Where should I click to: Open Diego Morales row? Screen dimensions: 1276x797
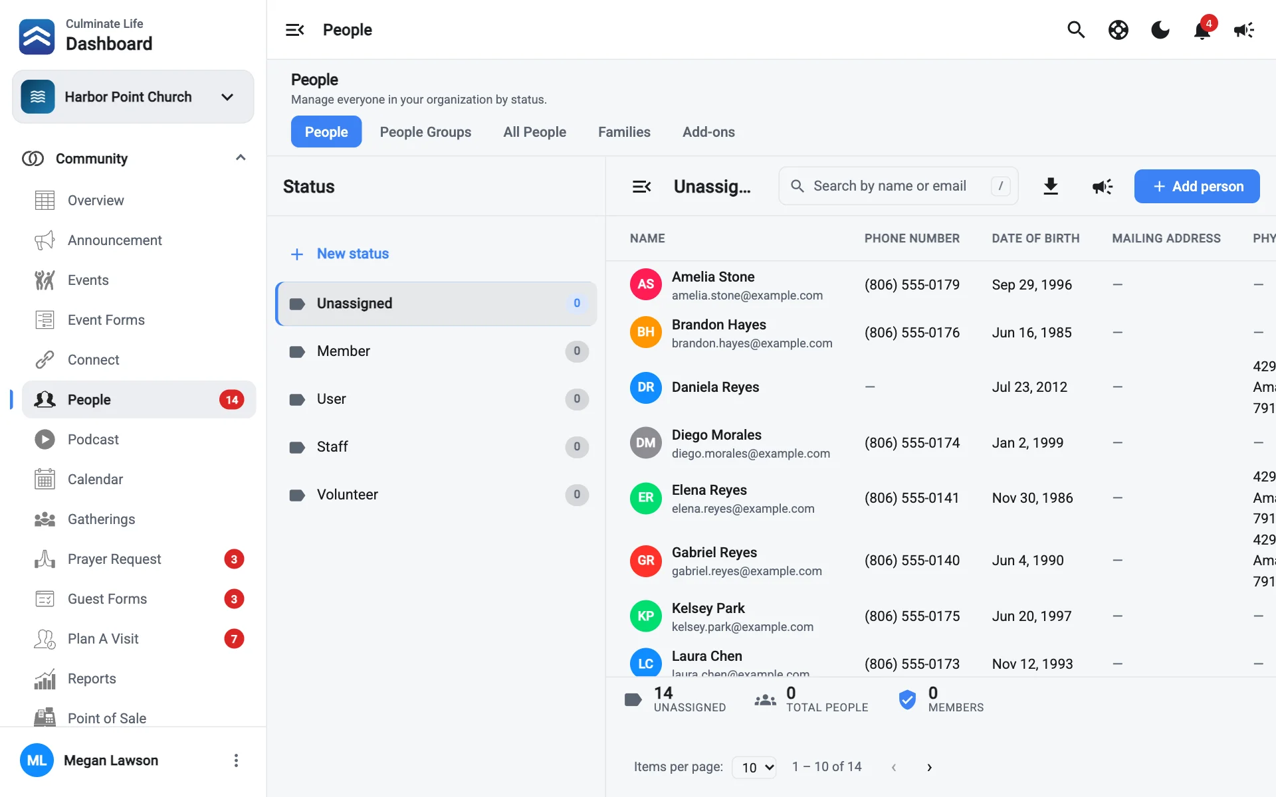tap(940, 443)
